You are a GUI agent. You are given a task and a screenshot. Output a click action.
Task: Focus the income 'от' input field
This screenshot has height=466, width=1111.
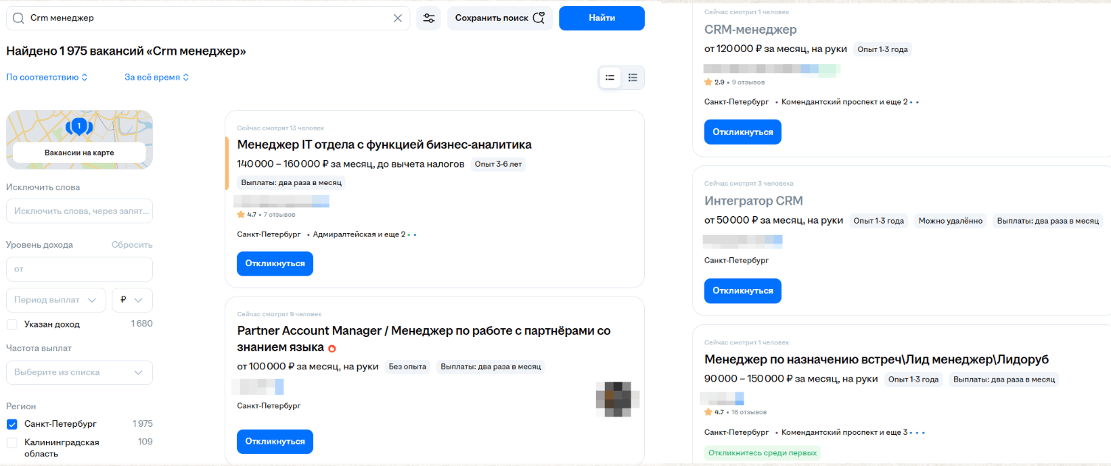79,269
